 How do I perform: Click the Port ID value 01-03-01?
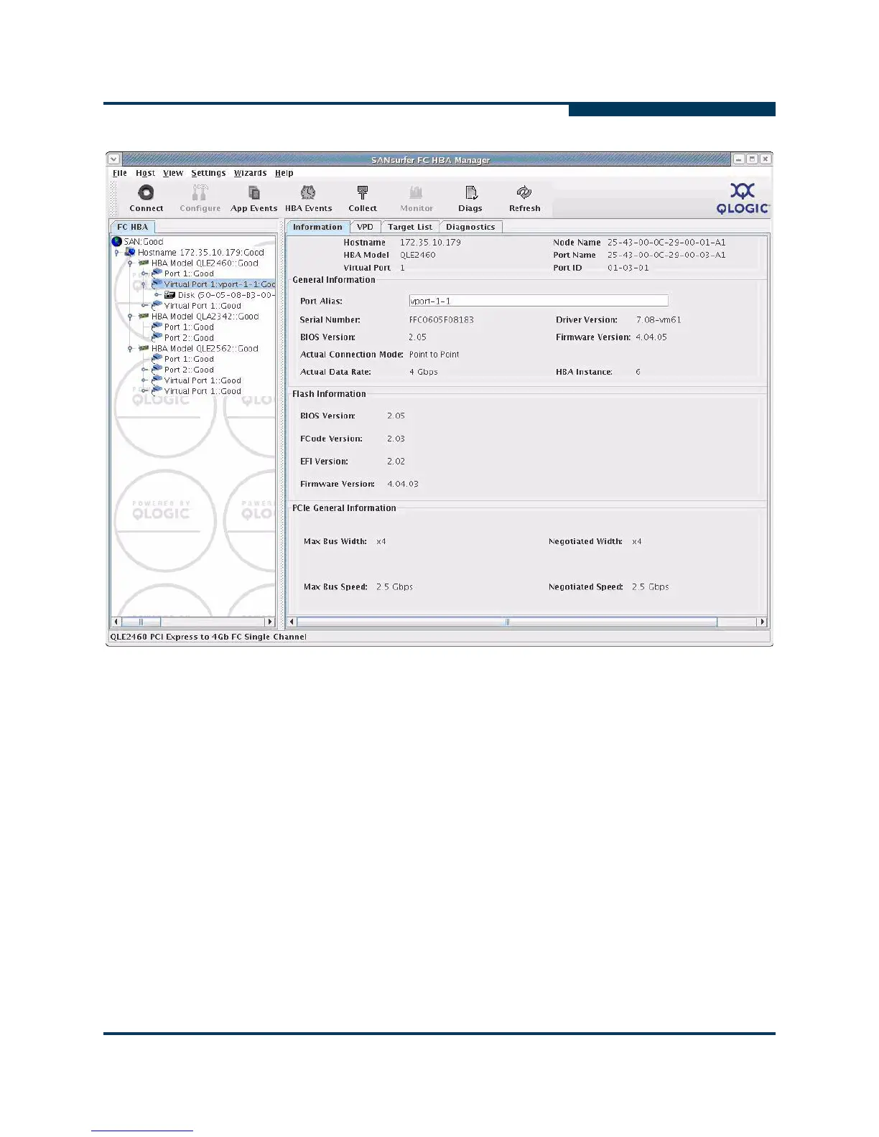point(628,268)
